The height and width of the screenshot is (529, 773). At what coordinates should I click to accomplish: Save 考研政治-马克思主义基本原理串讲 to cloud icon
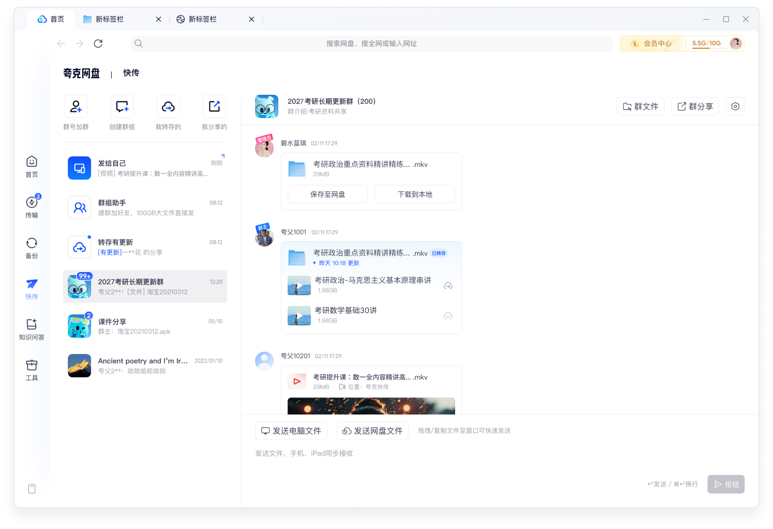[448, 286]
